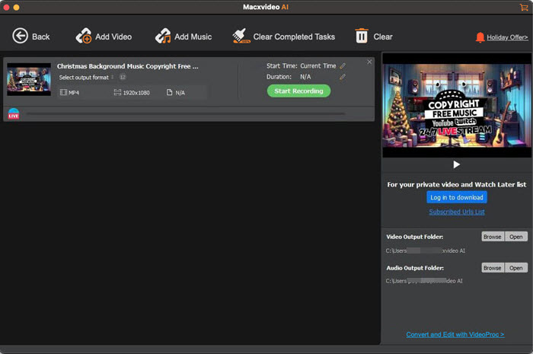Edit the Start Time with pencil icon
This screenshot has width=533, height=354.
tap(343, 66)
